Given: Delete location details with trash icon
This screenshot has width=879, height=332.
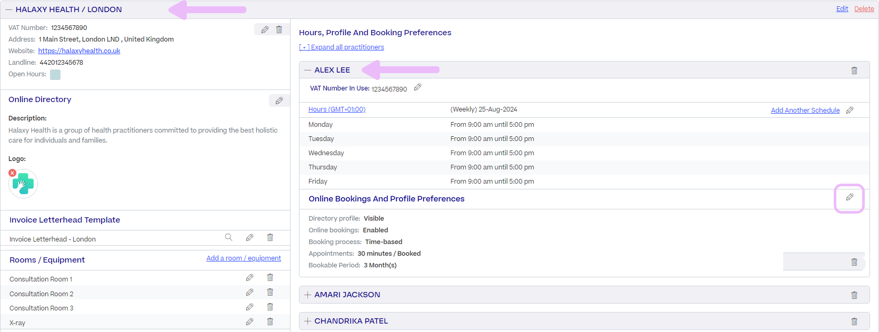Looking at the screenshot, I should 279,29.
